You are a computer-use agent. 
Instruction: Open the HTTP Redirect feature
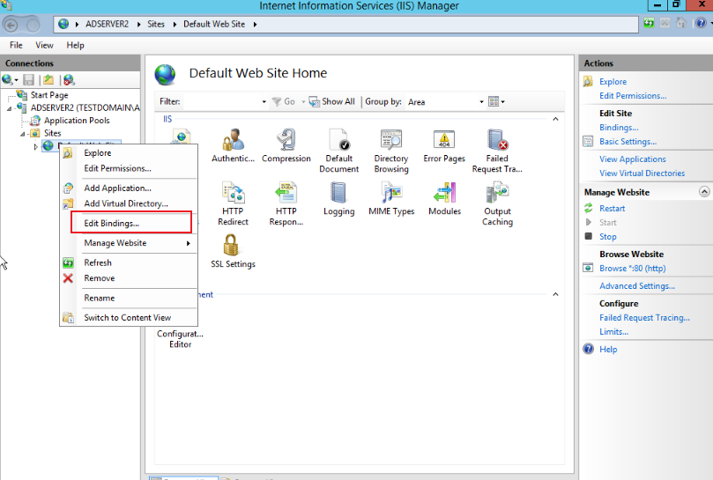click(x=233, y=203)
